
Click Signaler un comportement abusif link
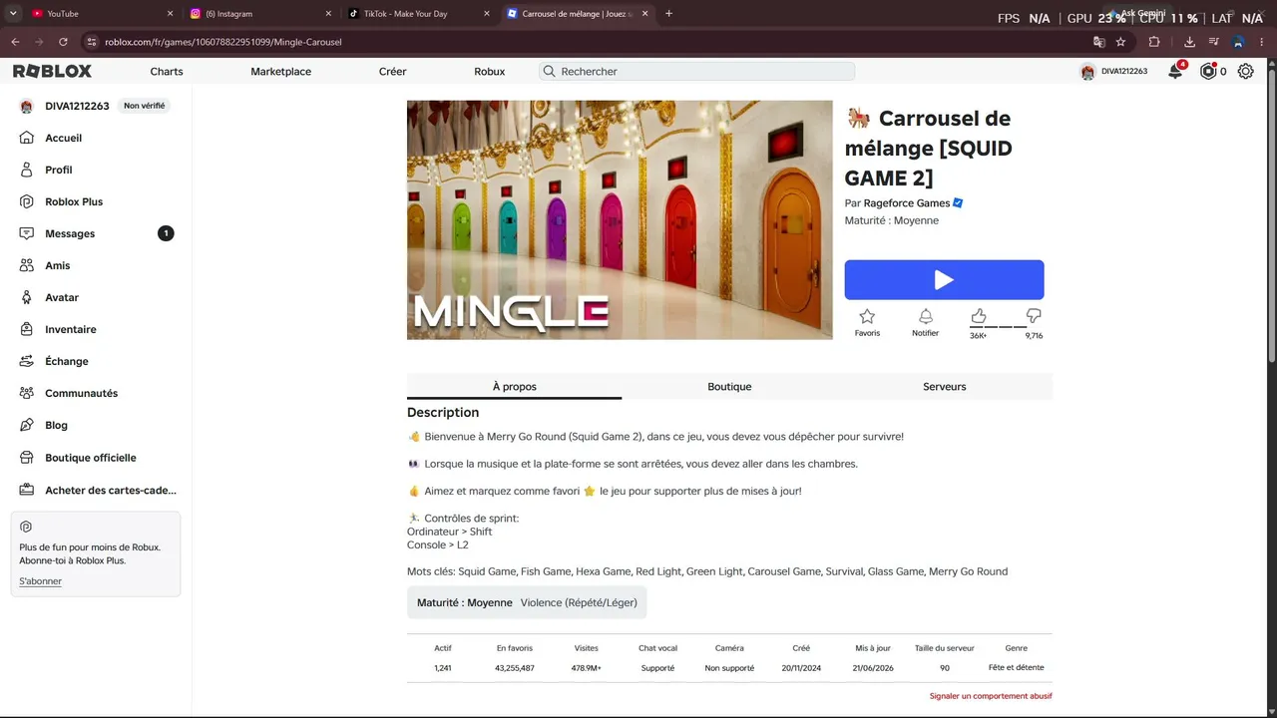991,696
